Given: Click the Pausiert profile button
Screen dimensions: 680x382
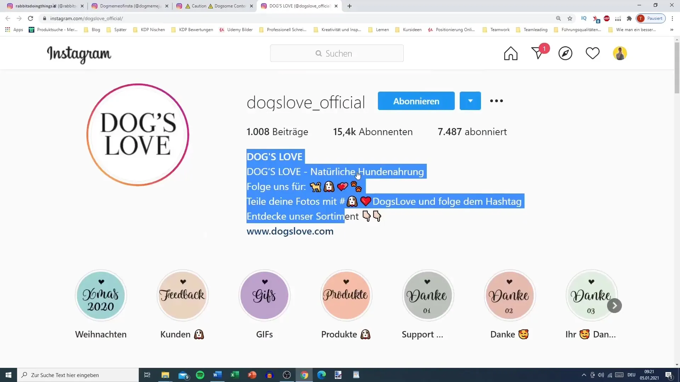Looking at the screenshot, I should tap(651, 18).
